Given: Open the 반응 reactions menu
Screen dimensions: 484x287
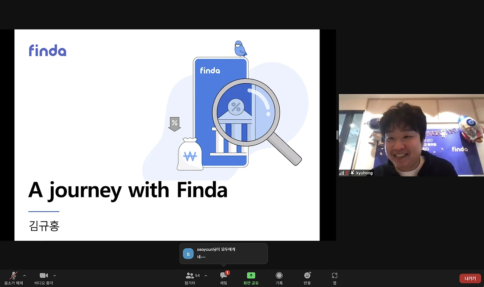Looking at the screenshot, I should (307, 278).
